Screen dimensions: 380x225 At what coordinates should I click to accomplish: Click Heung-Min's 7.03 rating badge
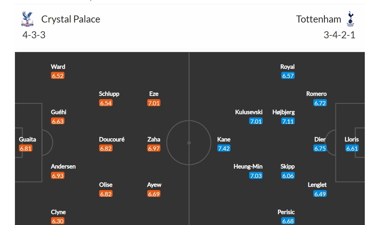click(256, 176)
